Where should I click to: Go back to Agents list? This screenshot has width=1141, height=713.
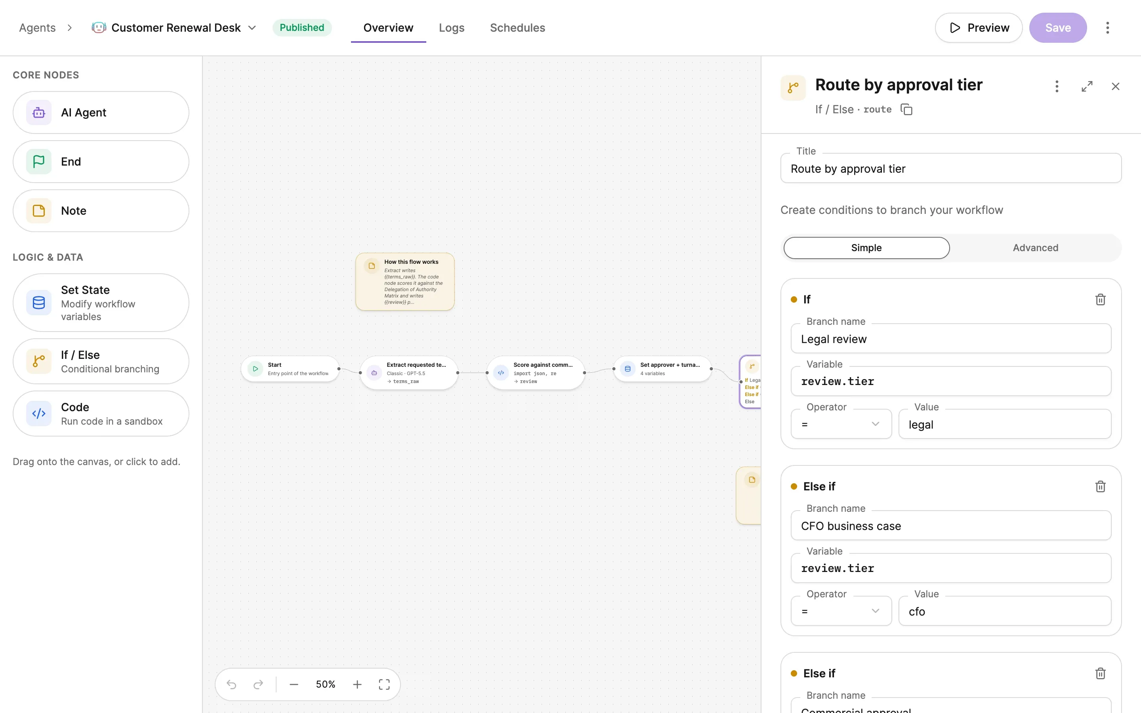pyautogui.click(x=37, y=28)
